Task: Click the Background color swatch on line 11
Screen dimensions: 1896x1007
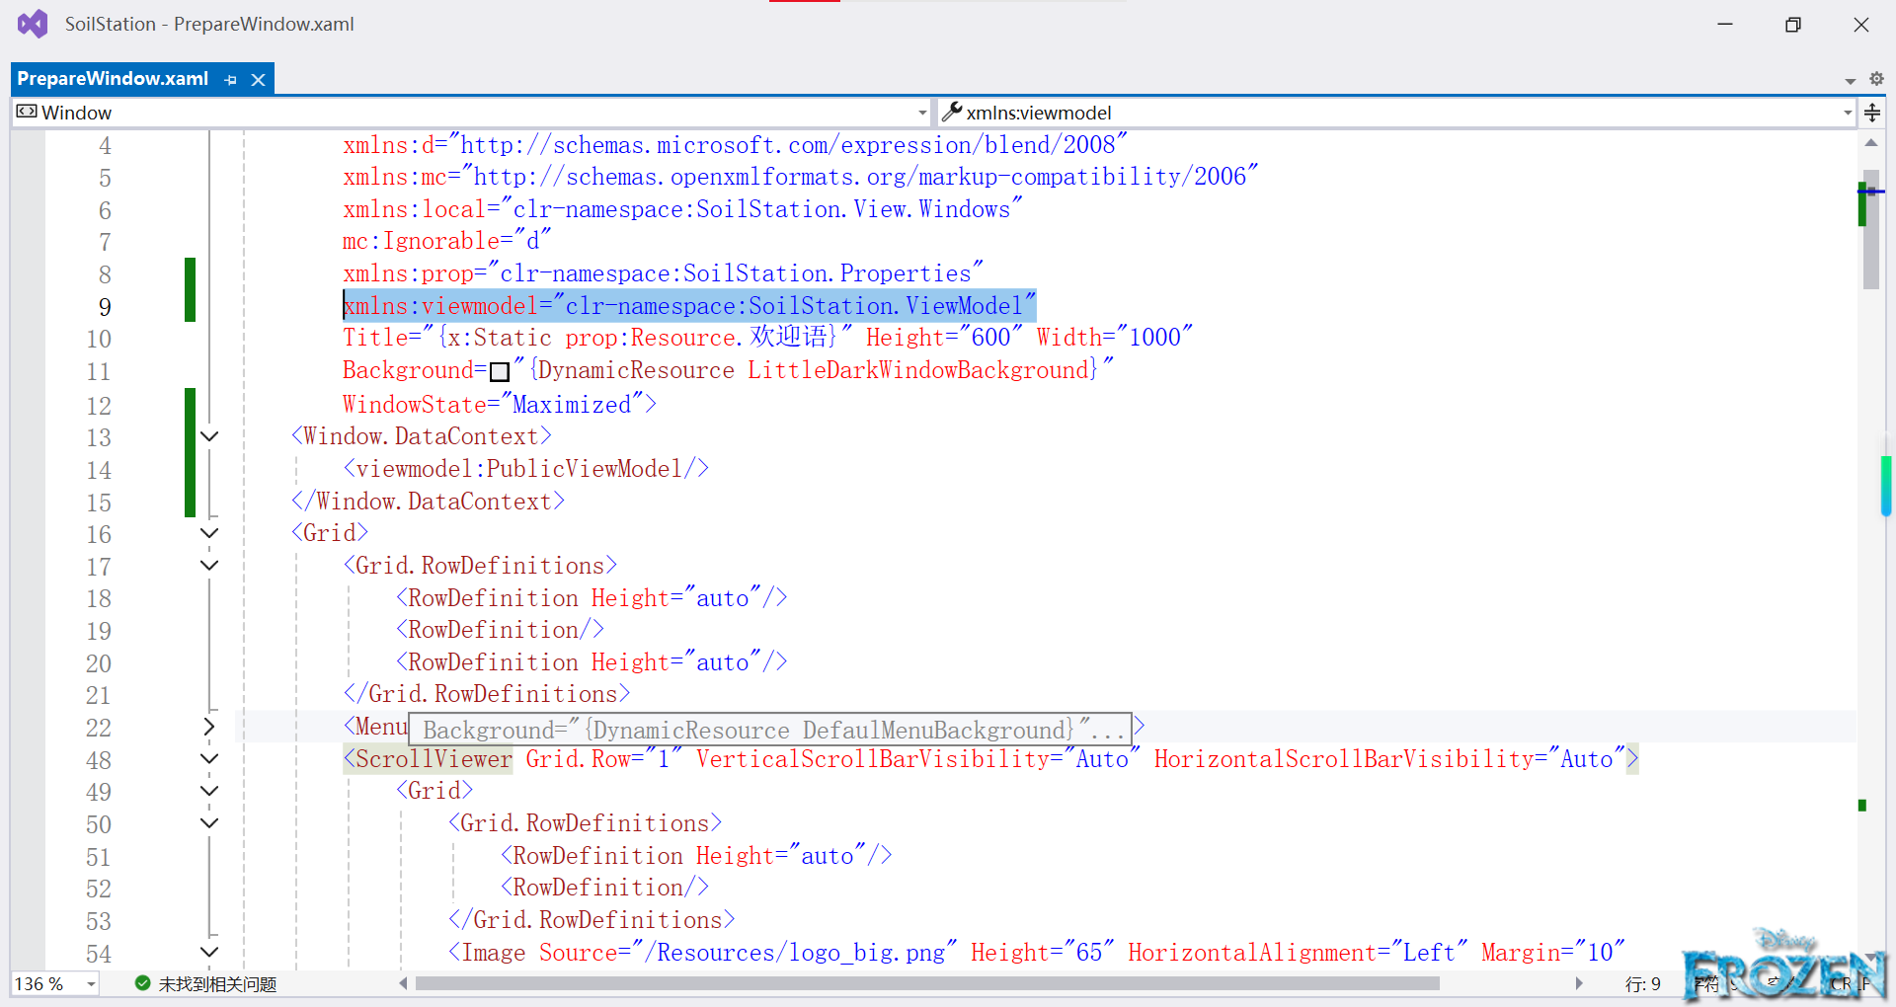Action: pyautogui.click(x=500, y=370)
